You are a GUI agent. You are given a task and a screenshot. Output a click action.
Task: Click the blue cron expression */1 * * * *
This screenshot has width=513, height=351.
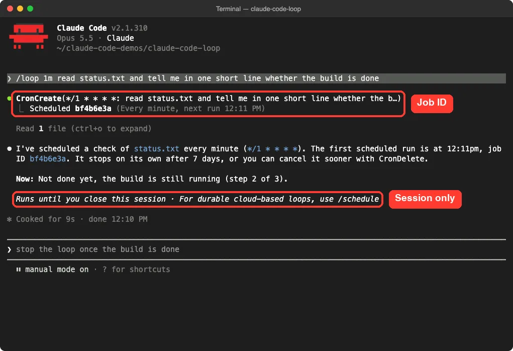272,149
